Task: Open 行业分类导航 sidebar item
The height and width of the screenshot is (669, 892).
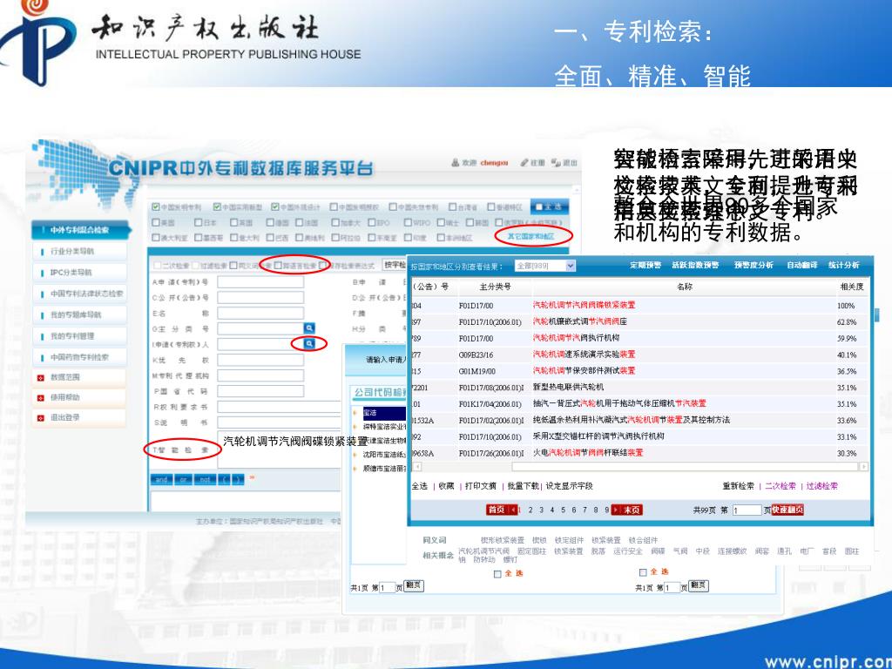Action: (79, 252)
